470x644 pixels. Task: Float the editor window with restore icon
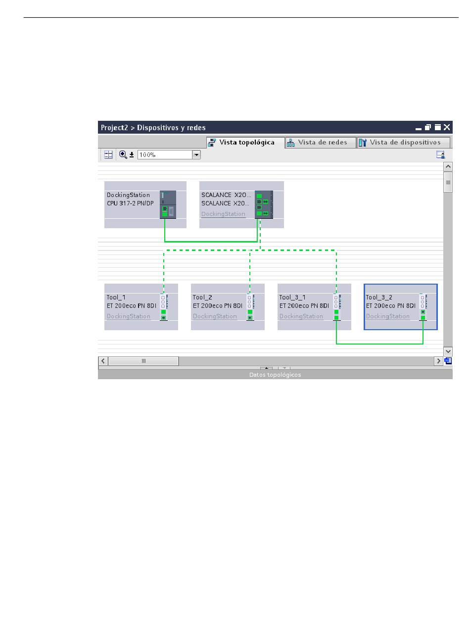pos(428,127)
